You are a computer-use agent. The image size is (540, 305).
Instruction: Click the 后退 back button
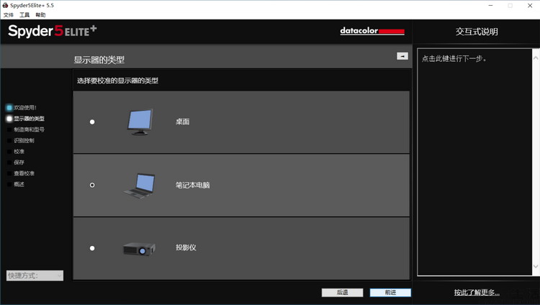click(x=342, y=293)
